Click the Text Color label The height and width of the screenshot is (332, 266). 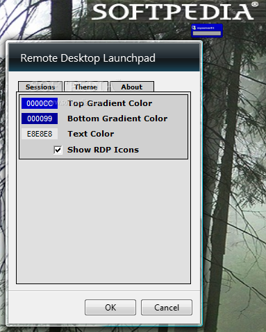(x=91, y=134)
